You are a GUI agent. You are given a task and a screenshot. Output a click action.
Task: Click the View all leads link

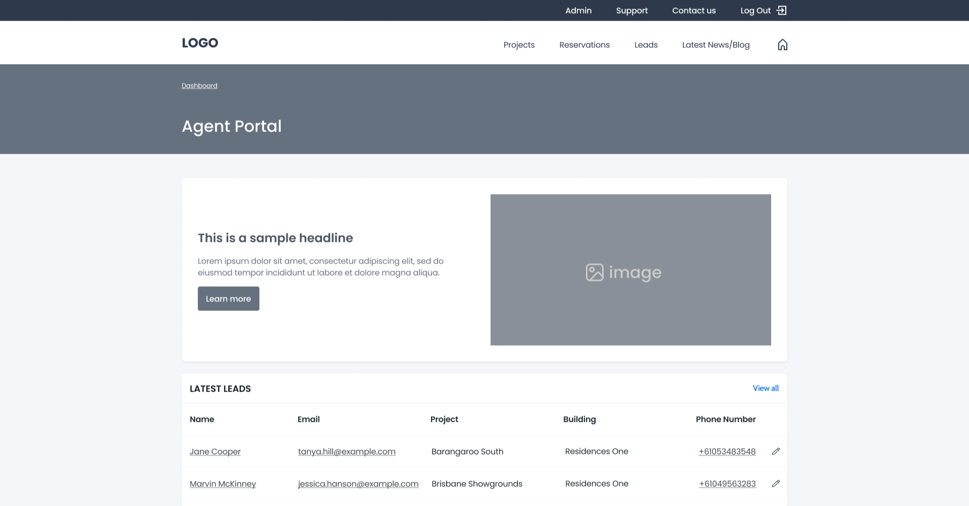(766, 388)
